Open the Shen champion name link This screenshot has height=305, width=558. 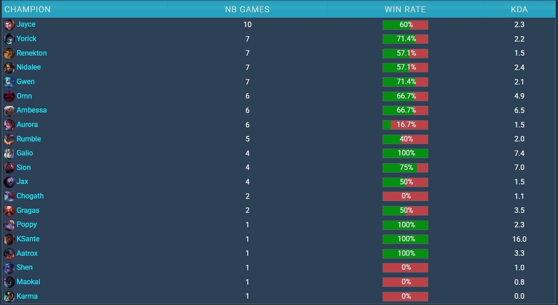click(x=24, y=267)
